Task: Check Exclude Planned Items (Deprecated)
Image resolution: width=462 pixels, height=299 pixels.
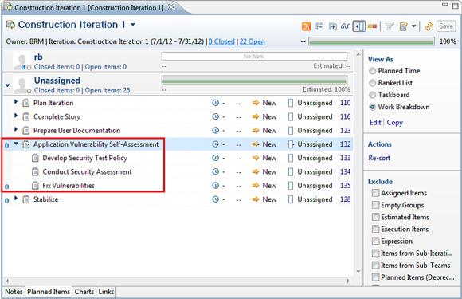Action: pos(375,277)
